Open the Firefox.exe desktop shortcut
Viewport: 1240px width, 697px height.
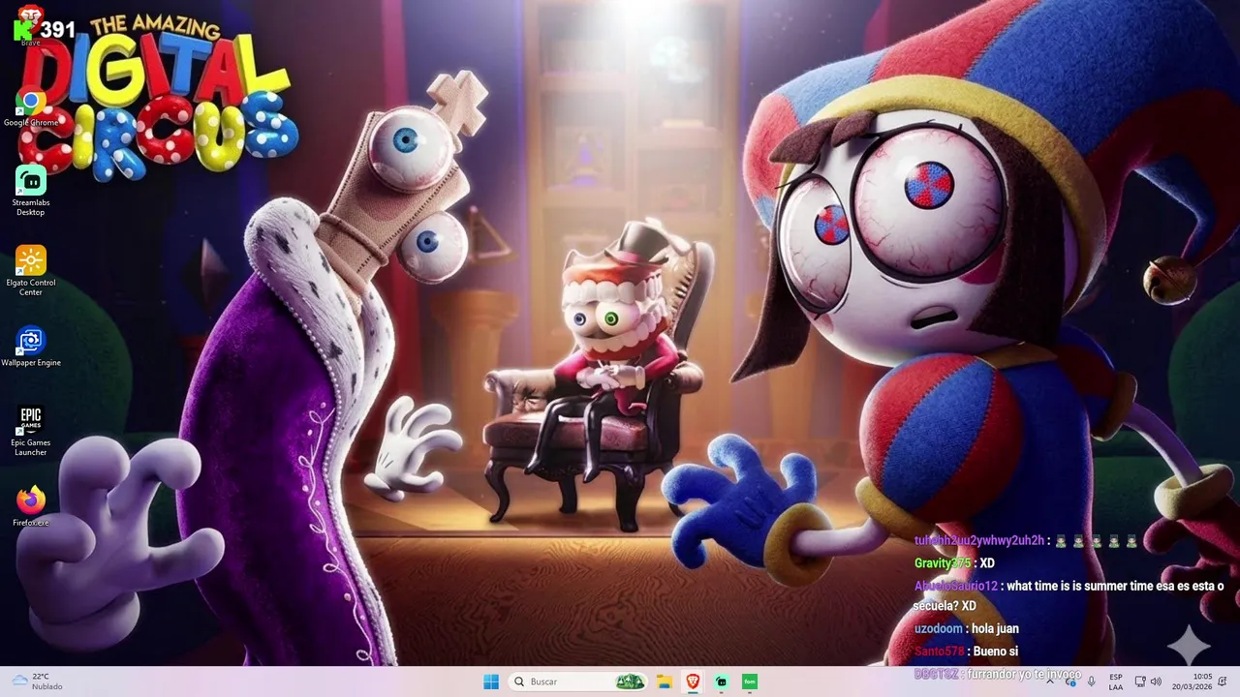tap(31, 506)
